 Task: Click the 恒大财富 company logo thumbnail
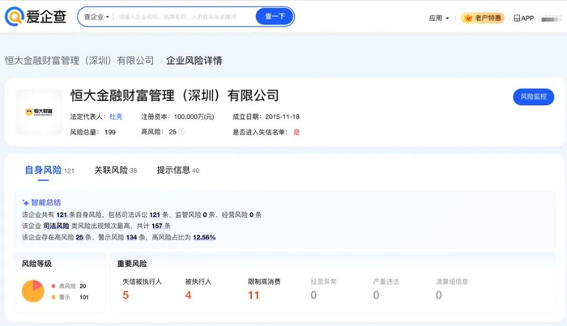pos(39,112)
